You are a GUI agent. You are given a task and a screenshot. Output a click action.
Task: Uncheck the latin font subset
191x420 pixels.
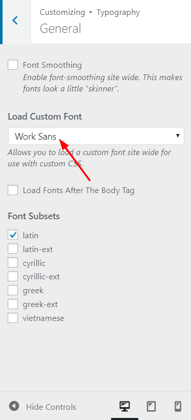(x=13, y=235)
